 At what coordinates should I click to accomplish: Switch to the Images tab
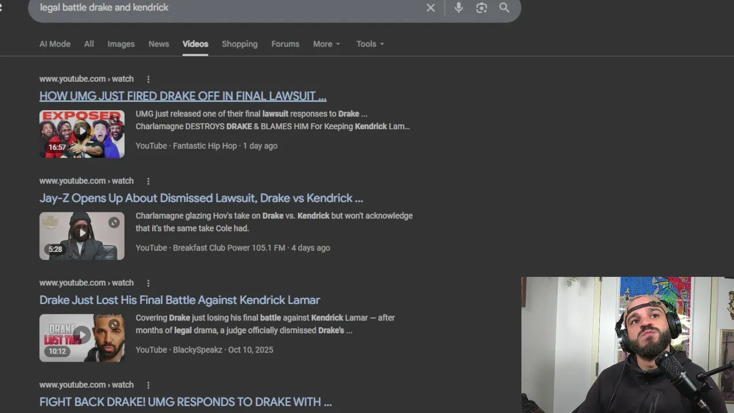(121, 44)
